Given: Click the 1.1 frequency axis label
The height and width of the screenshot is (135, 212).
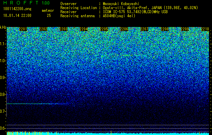Looking at the screenshot, I should point(3,44).
